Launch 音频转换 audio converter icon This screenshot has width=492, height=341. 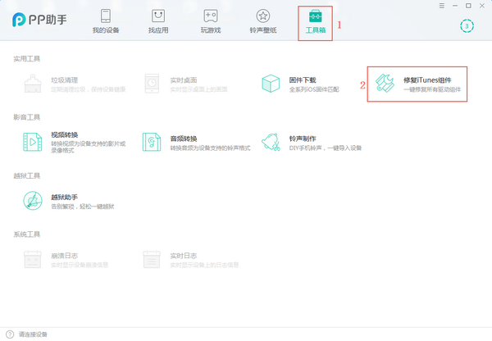coord(152,141)
